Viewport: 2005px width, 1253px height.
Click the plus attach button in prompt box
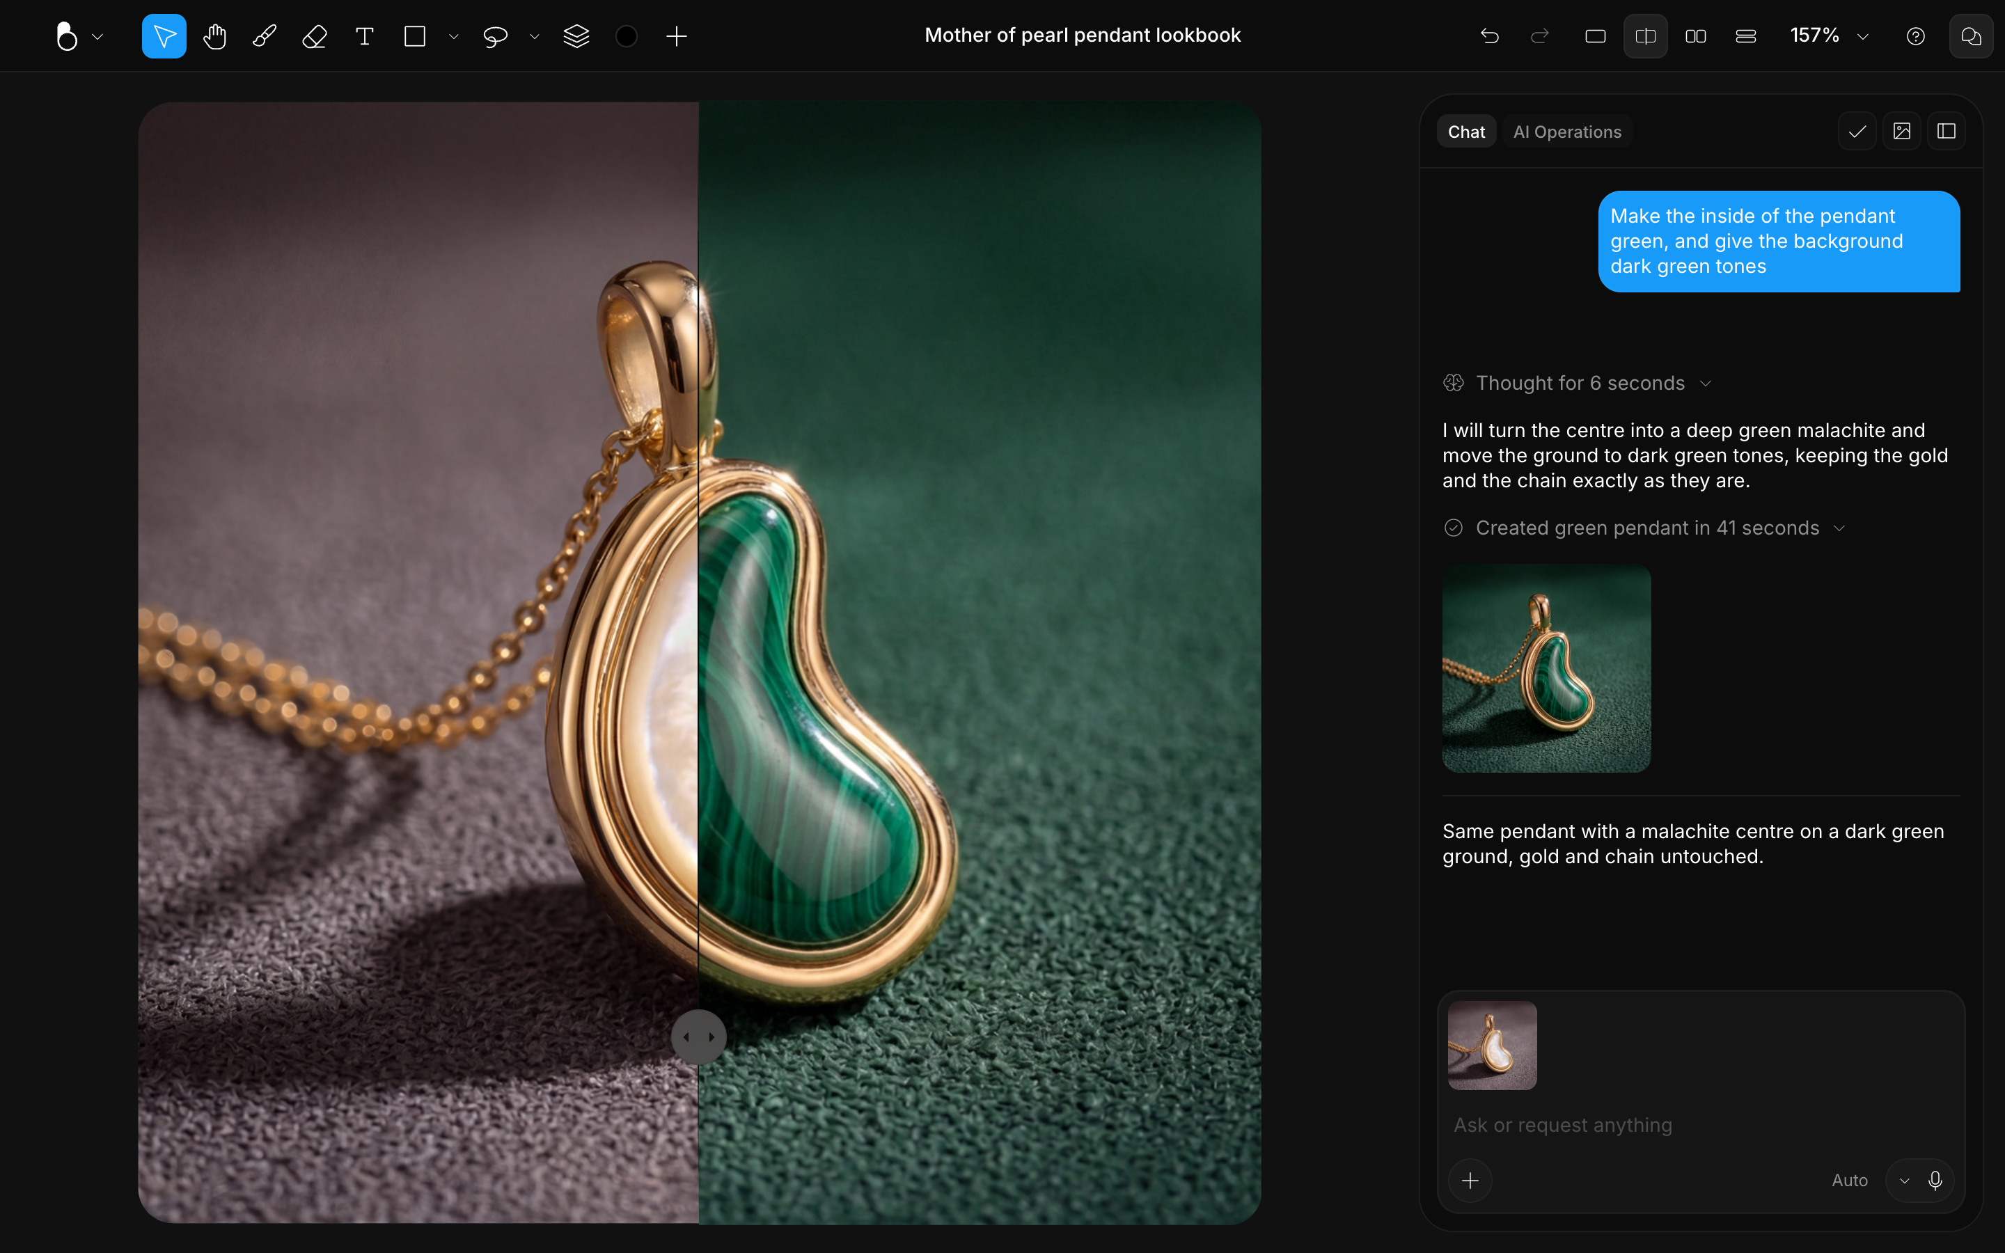(x=1470, y=1180)
